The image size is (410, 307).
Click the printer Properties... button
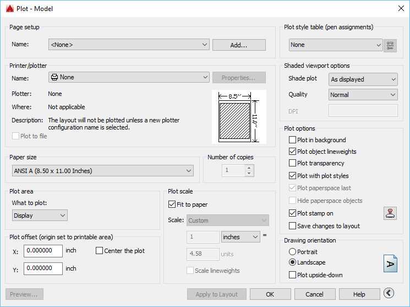(239, 78)
